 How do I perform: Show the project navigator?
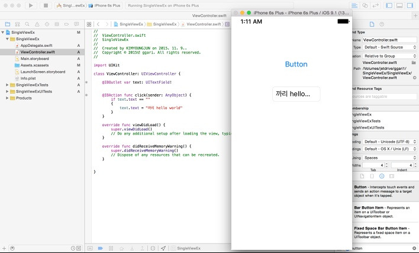(x=8, y=24)
